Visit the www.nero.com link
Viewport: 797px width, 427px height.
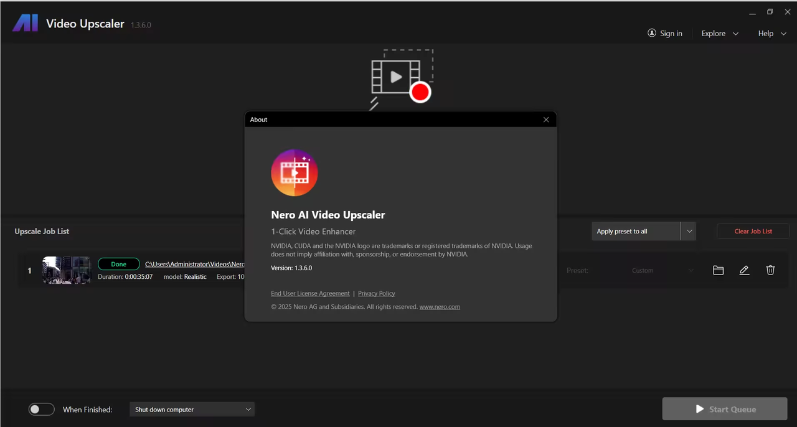click(440, 307)
